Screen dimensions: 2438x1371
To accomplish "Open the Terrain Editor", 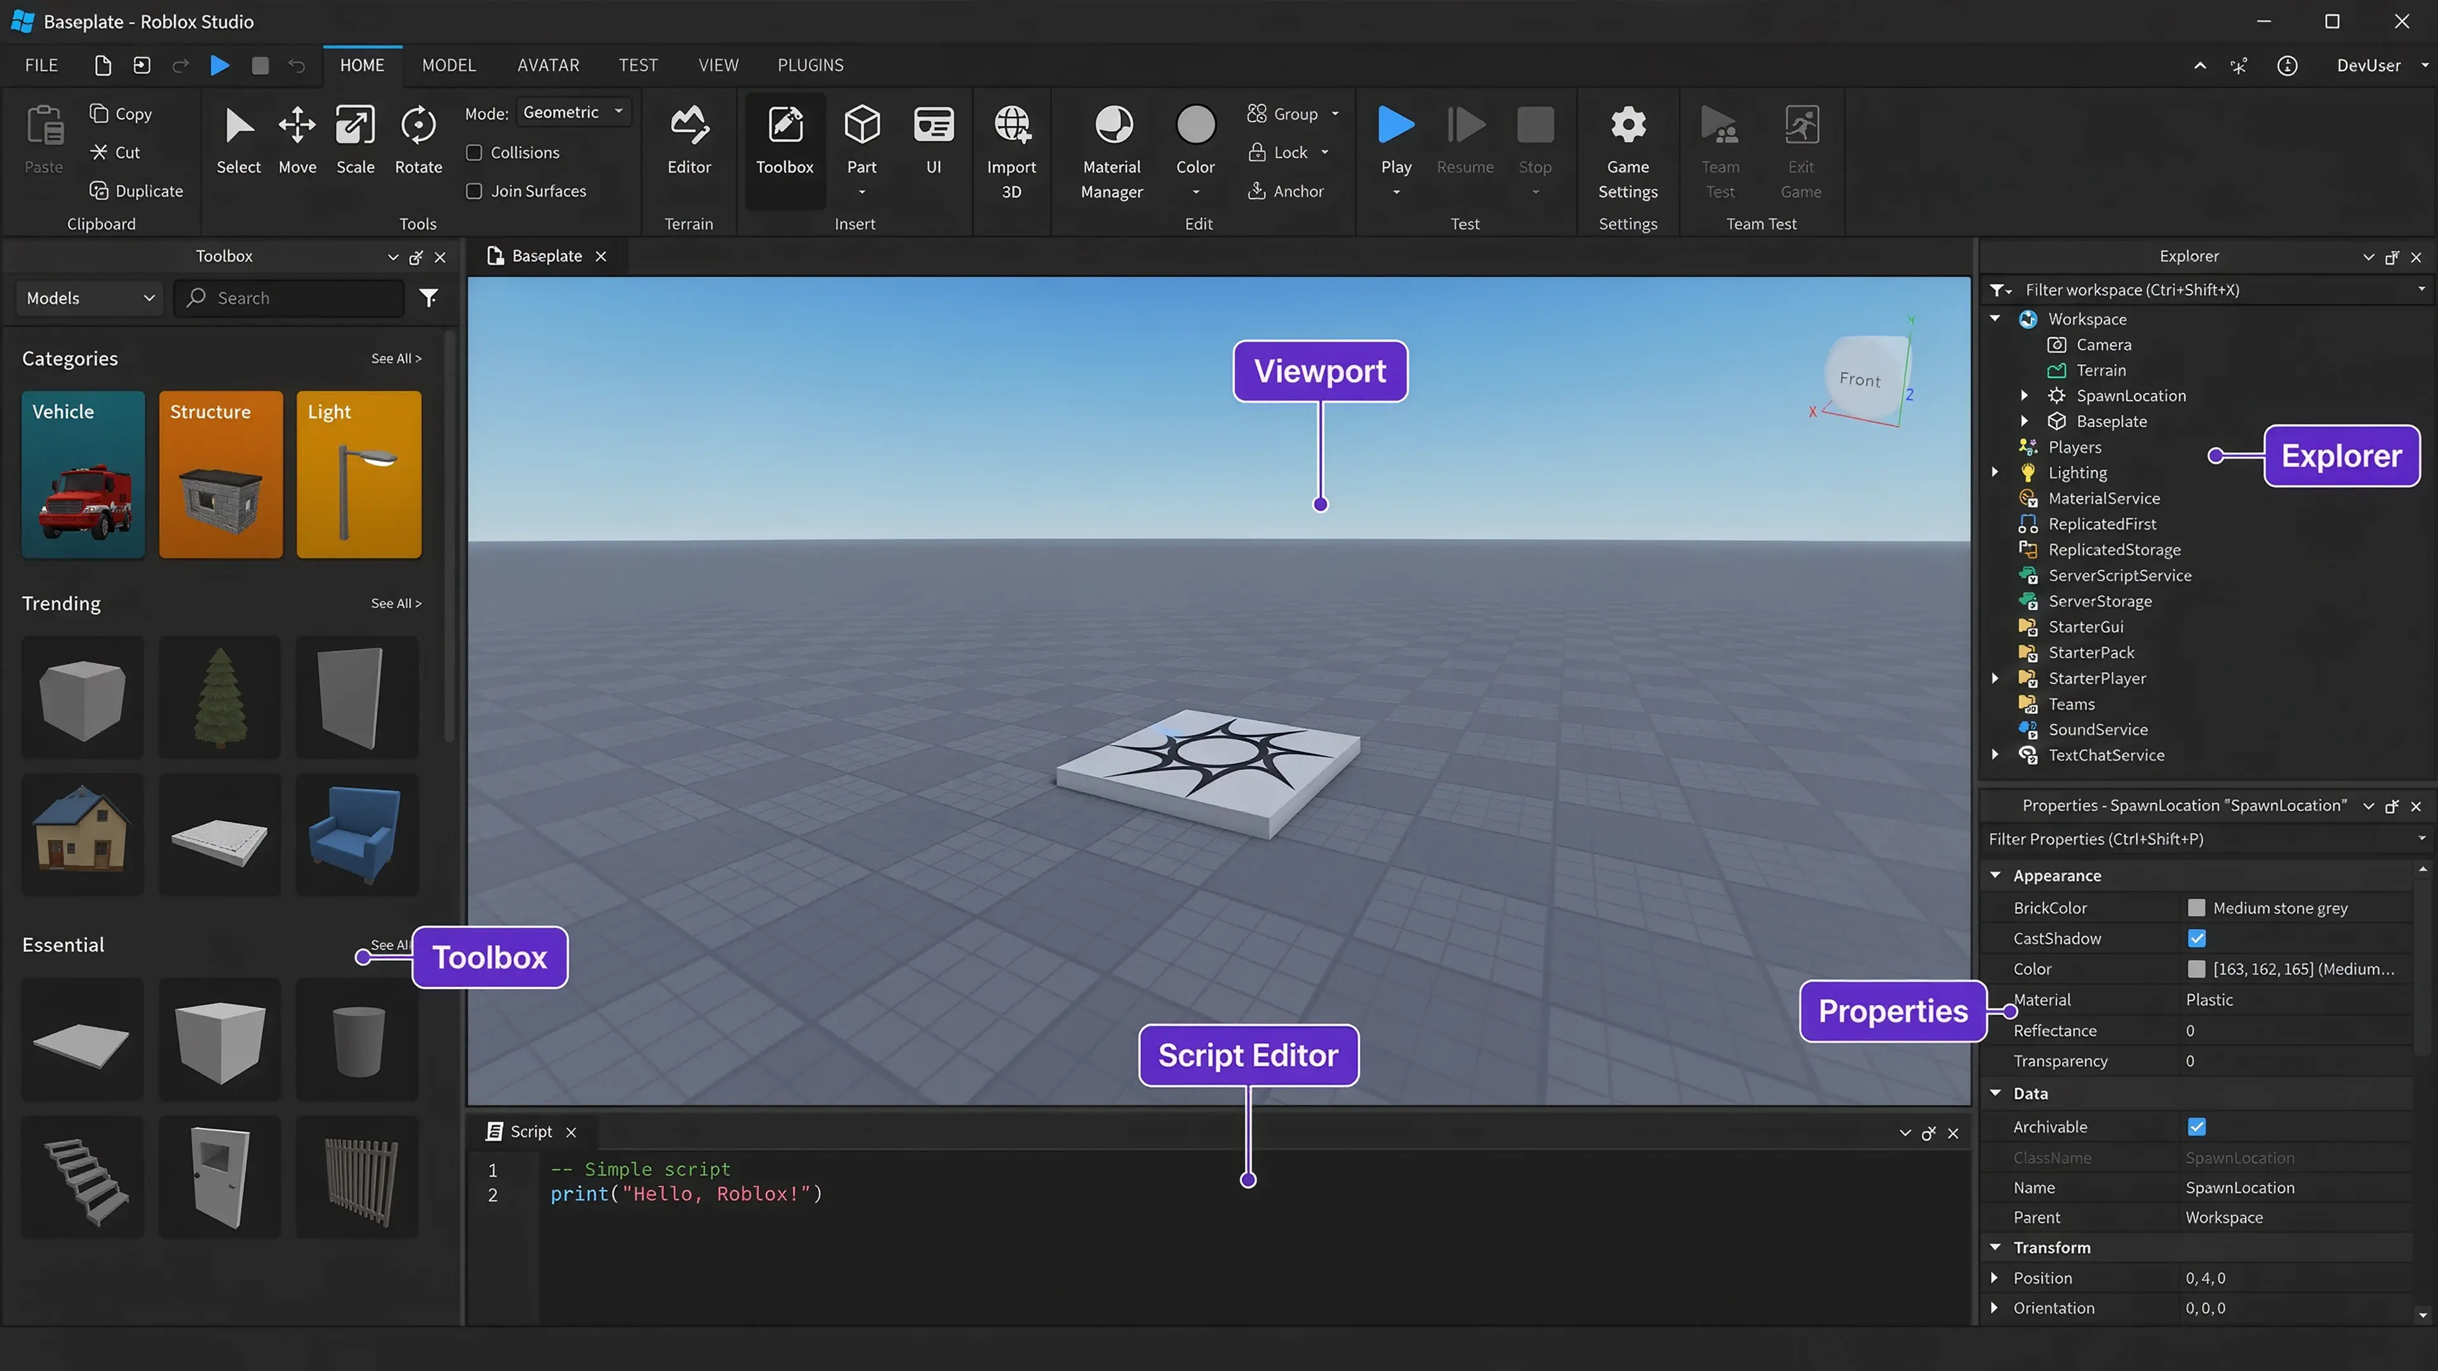I will [x=689, y=140].
